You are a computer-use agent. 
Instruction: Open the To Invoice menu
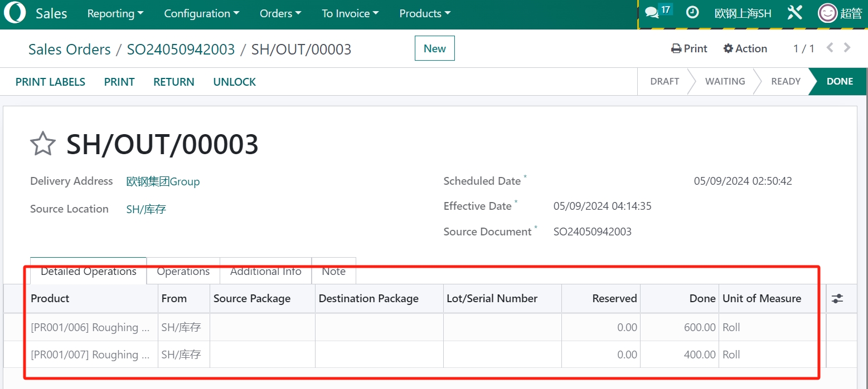tap(350, 13)
